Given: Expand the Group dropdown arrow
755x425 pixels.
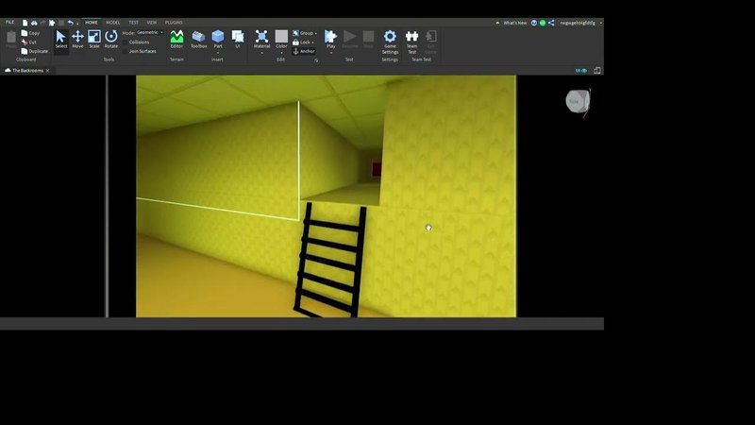Looking at the screenshot, I should (316, 34).
